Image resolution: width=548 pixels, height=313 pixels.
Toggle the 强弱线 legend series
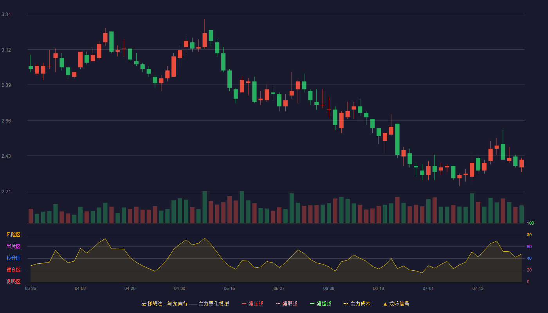point(287,304)
